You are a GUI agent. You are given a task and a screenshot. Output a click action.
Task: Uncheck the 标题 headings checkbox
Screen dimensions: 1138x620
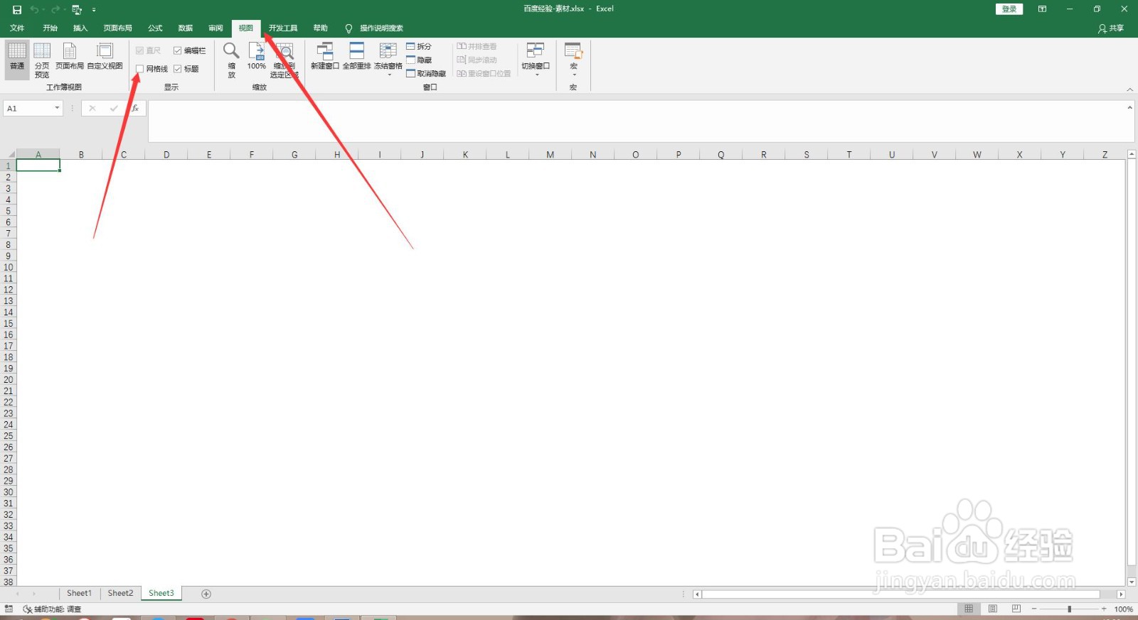coord(178,69)
